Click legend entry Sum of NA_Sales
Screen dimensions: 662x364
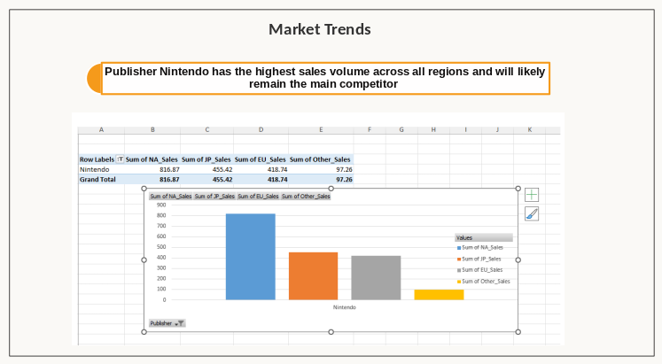(x=480, y=248)
